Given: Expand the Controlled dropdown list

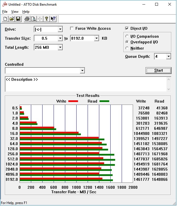Looking at the screenshot, I should click(x=82, y=71).
